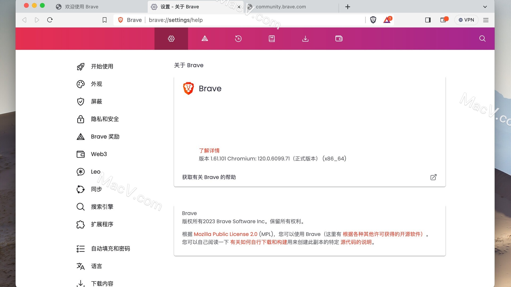511x287 pixels.
Task: Open 语言 settings section
Action: (89, 266)
